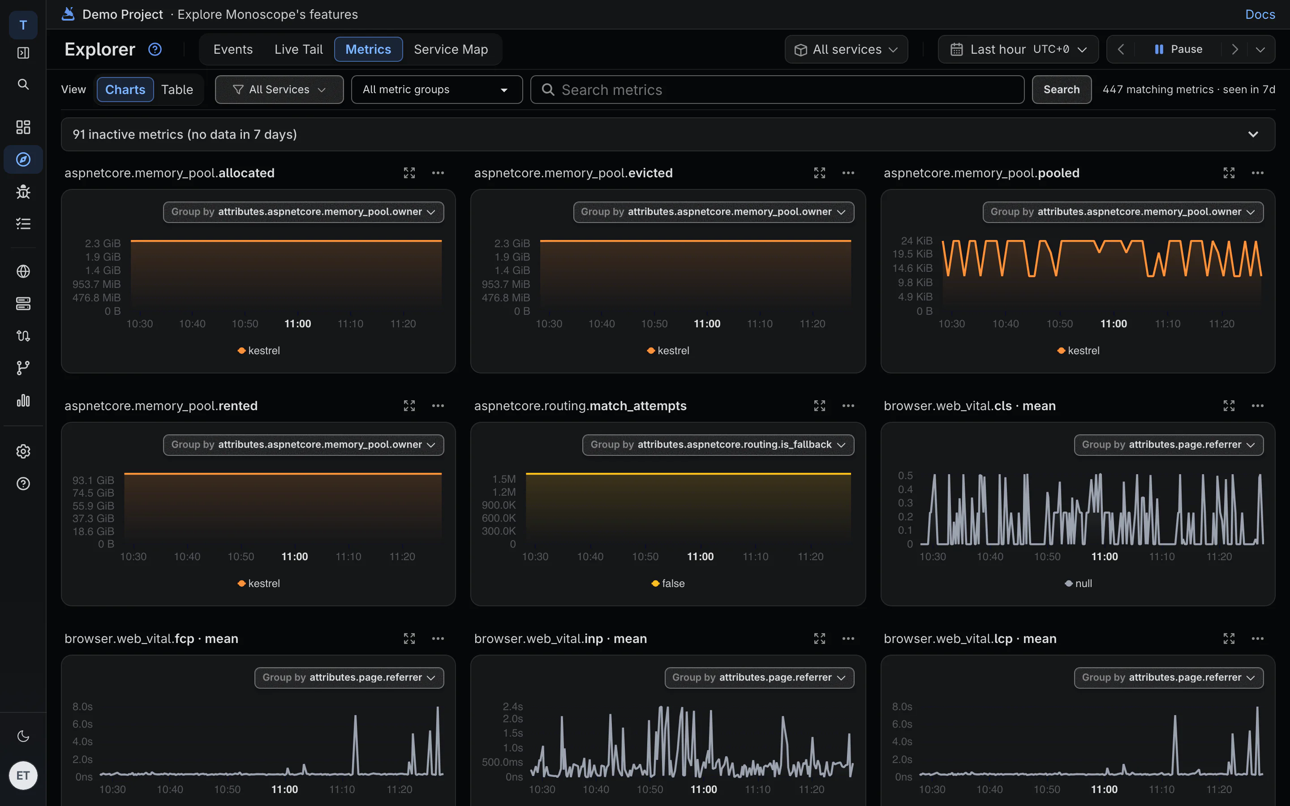Toggle false series in match_attempts legend
1290x806 pixels.
pyautogui.click(x=668, y=584)
